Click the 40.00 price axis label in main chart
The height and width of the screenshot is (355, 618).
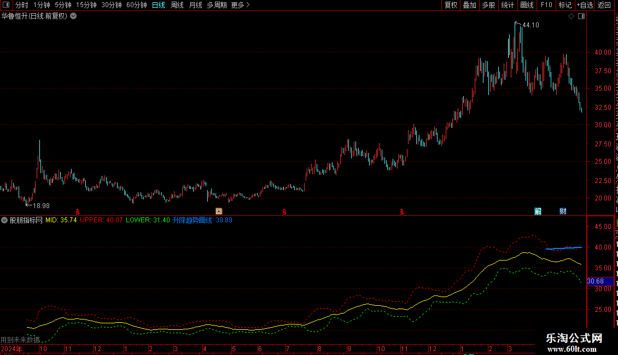[603, 52]
